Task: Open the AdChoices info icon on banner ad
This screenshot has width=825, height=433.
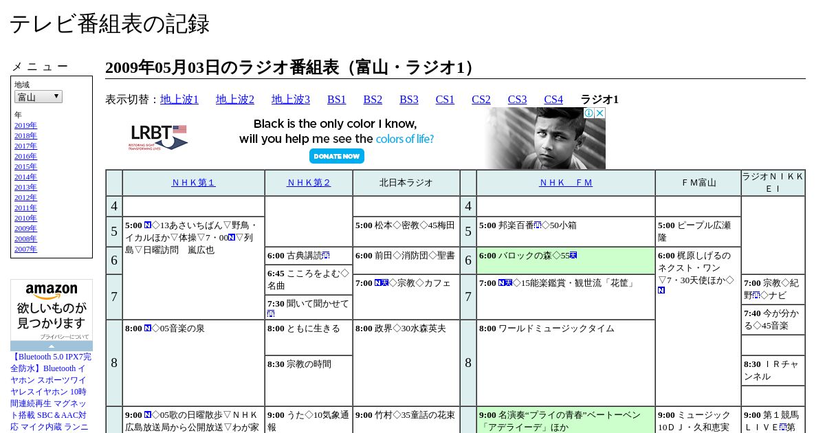Action: (588, 113)
